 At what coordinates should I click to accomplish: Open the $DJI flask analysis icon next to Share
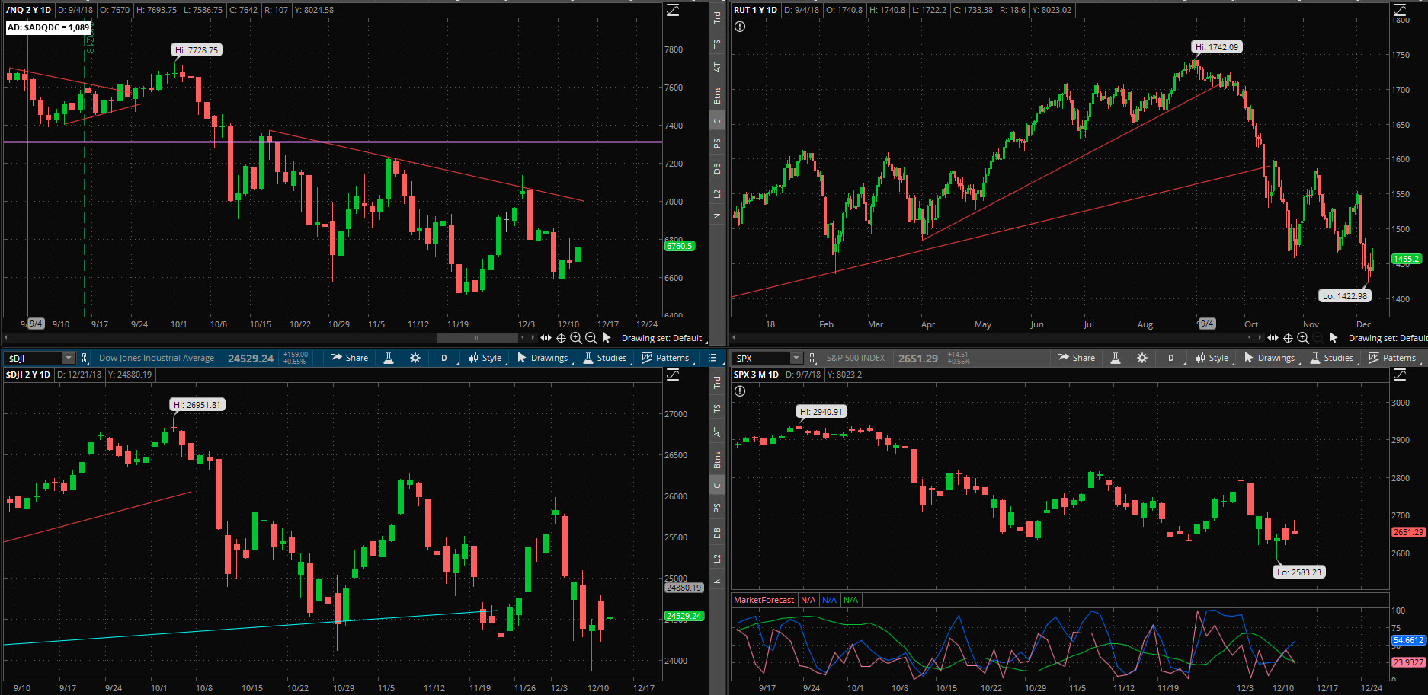[x=389, y=358]
